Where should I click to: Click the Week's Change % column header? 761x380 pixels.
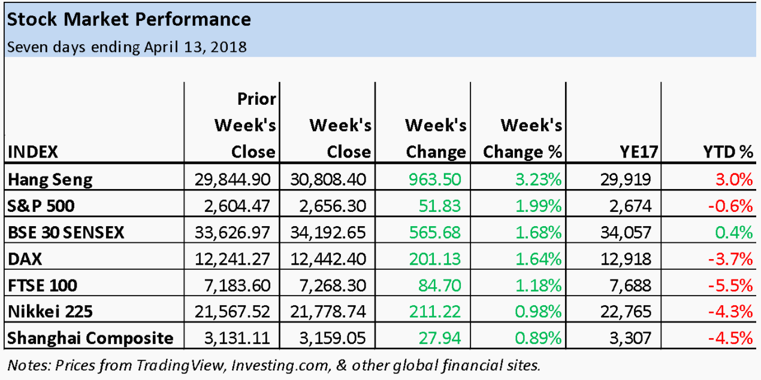pos(523,139)
